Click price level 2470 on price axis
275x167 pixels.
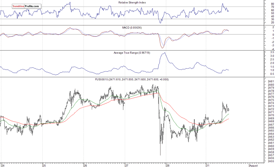(271, 115)
